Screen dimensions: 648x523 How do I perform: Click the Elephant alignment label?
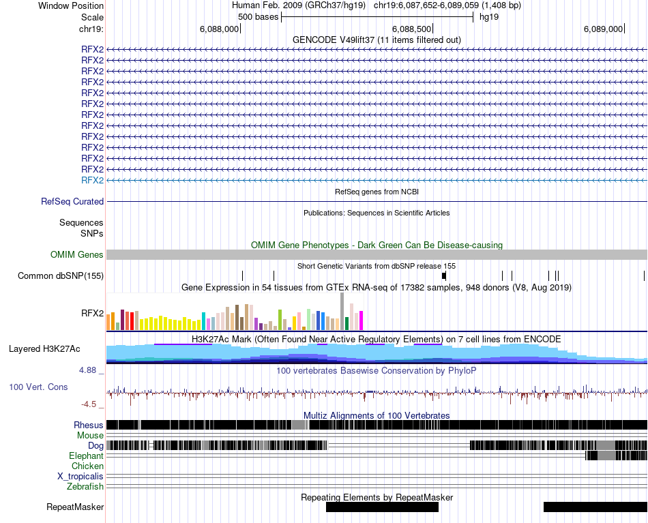tap(86, 455)
